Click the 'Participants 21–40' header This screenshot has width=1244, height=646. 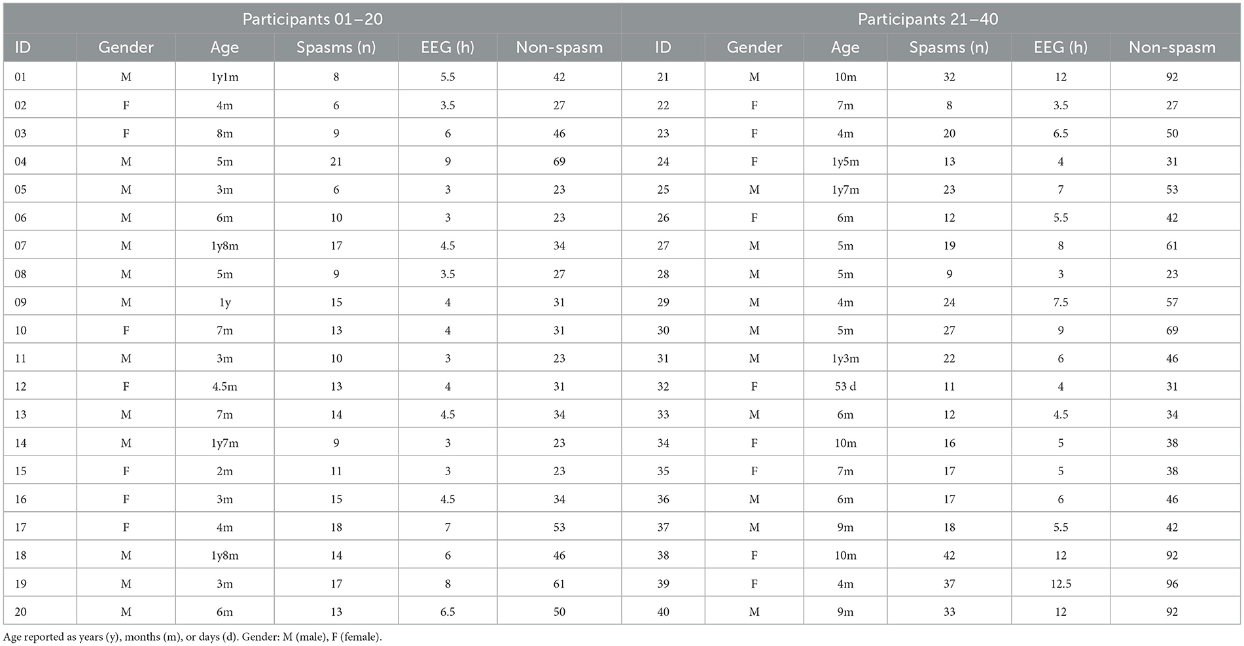[928, 19]
